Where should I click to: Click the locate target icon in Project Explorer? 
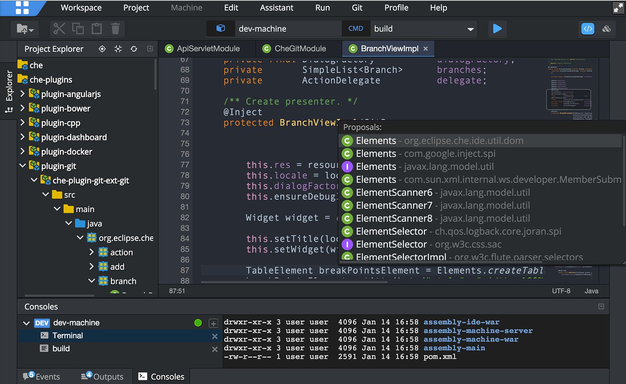pos(102,49)
